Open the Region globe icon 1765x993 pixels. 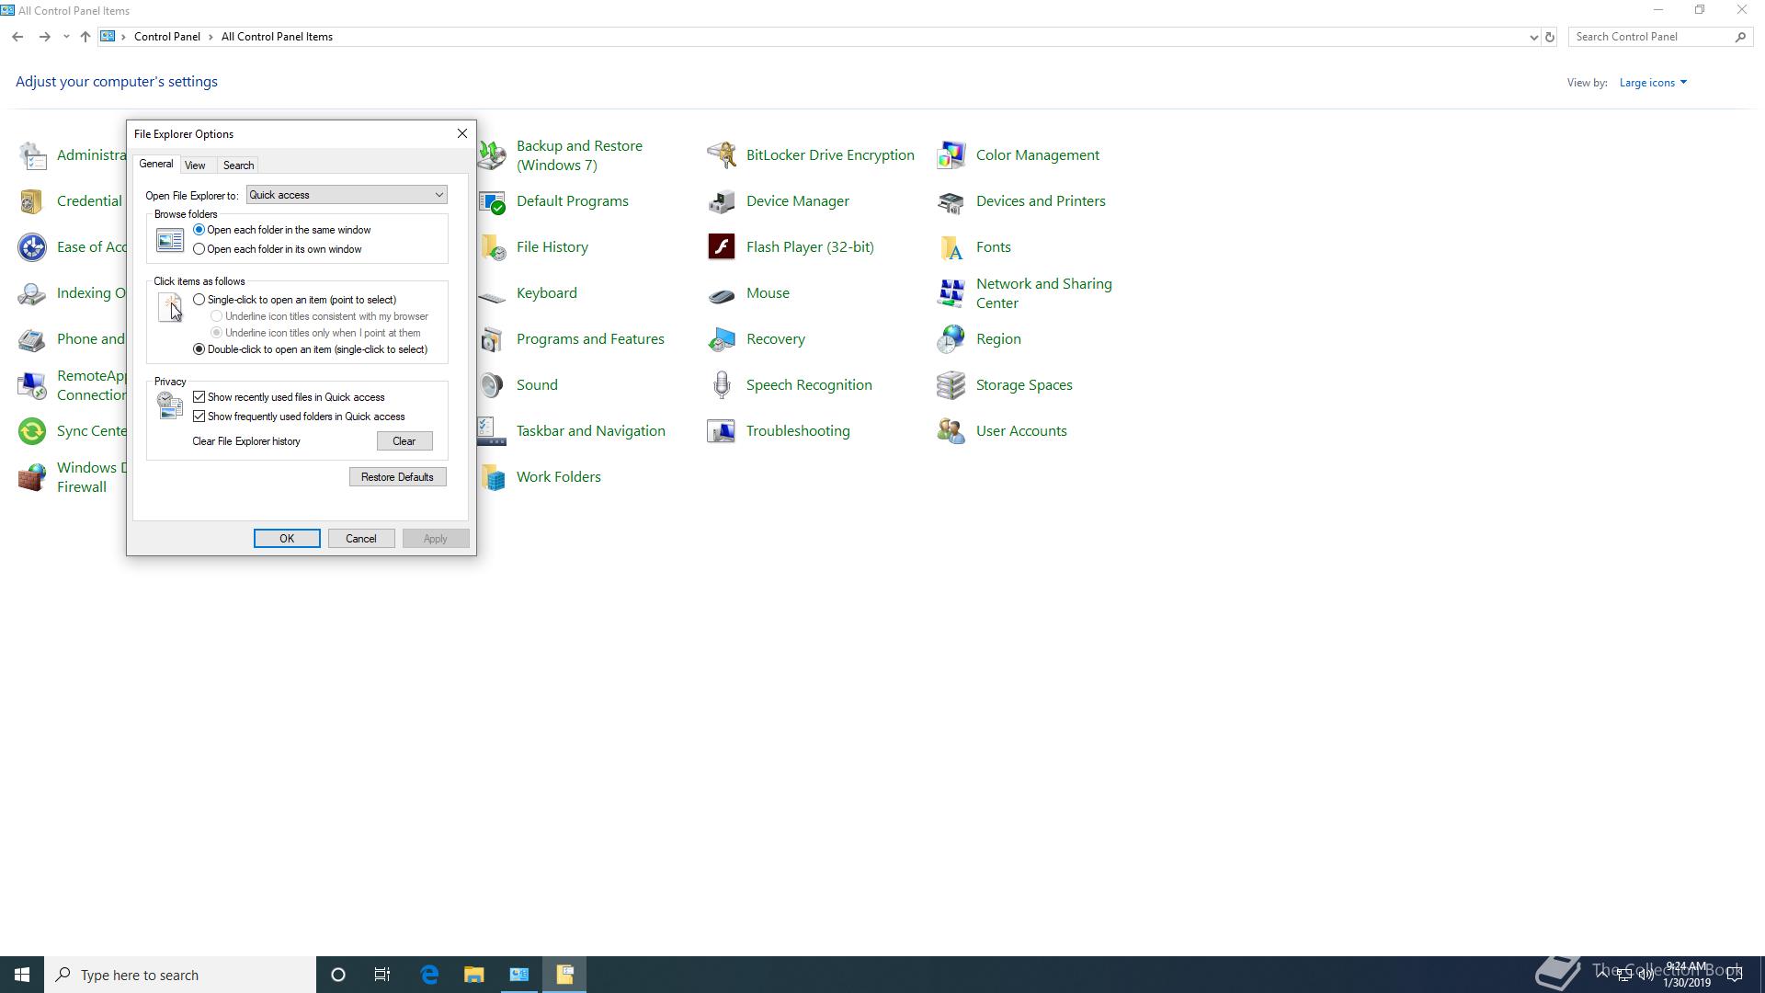951,339
